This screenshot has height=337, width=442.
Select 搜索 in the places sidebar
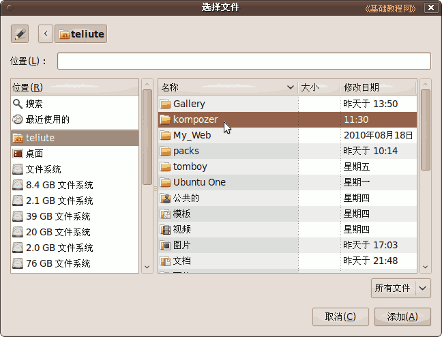point(75,104)
